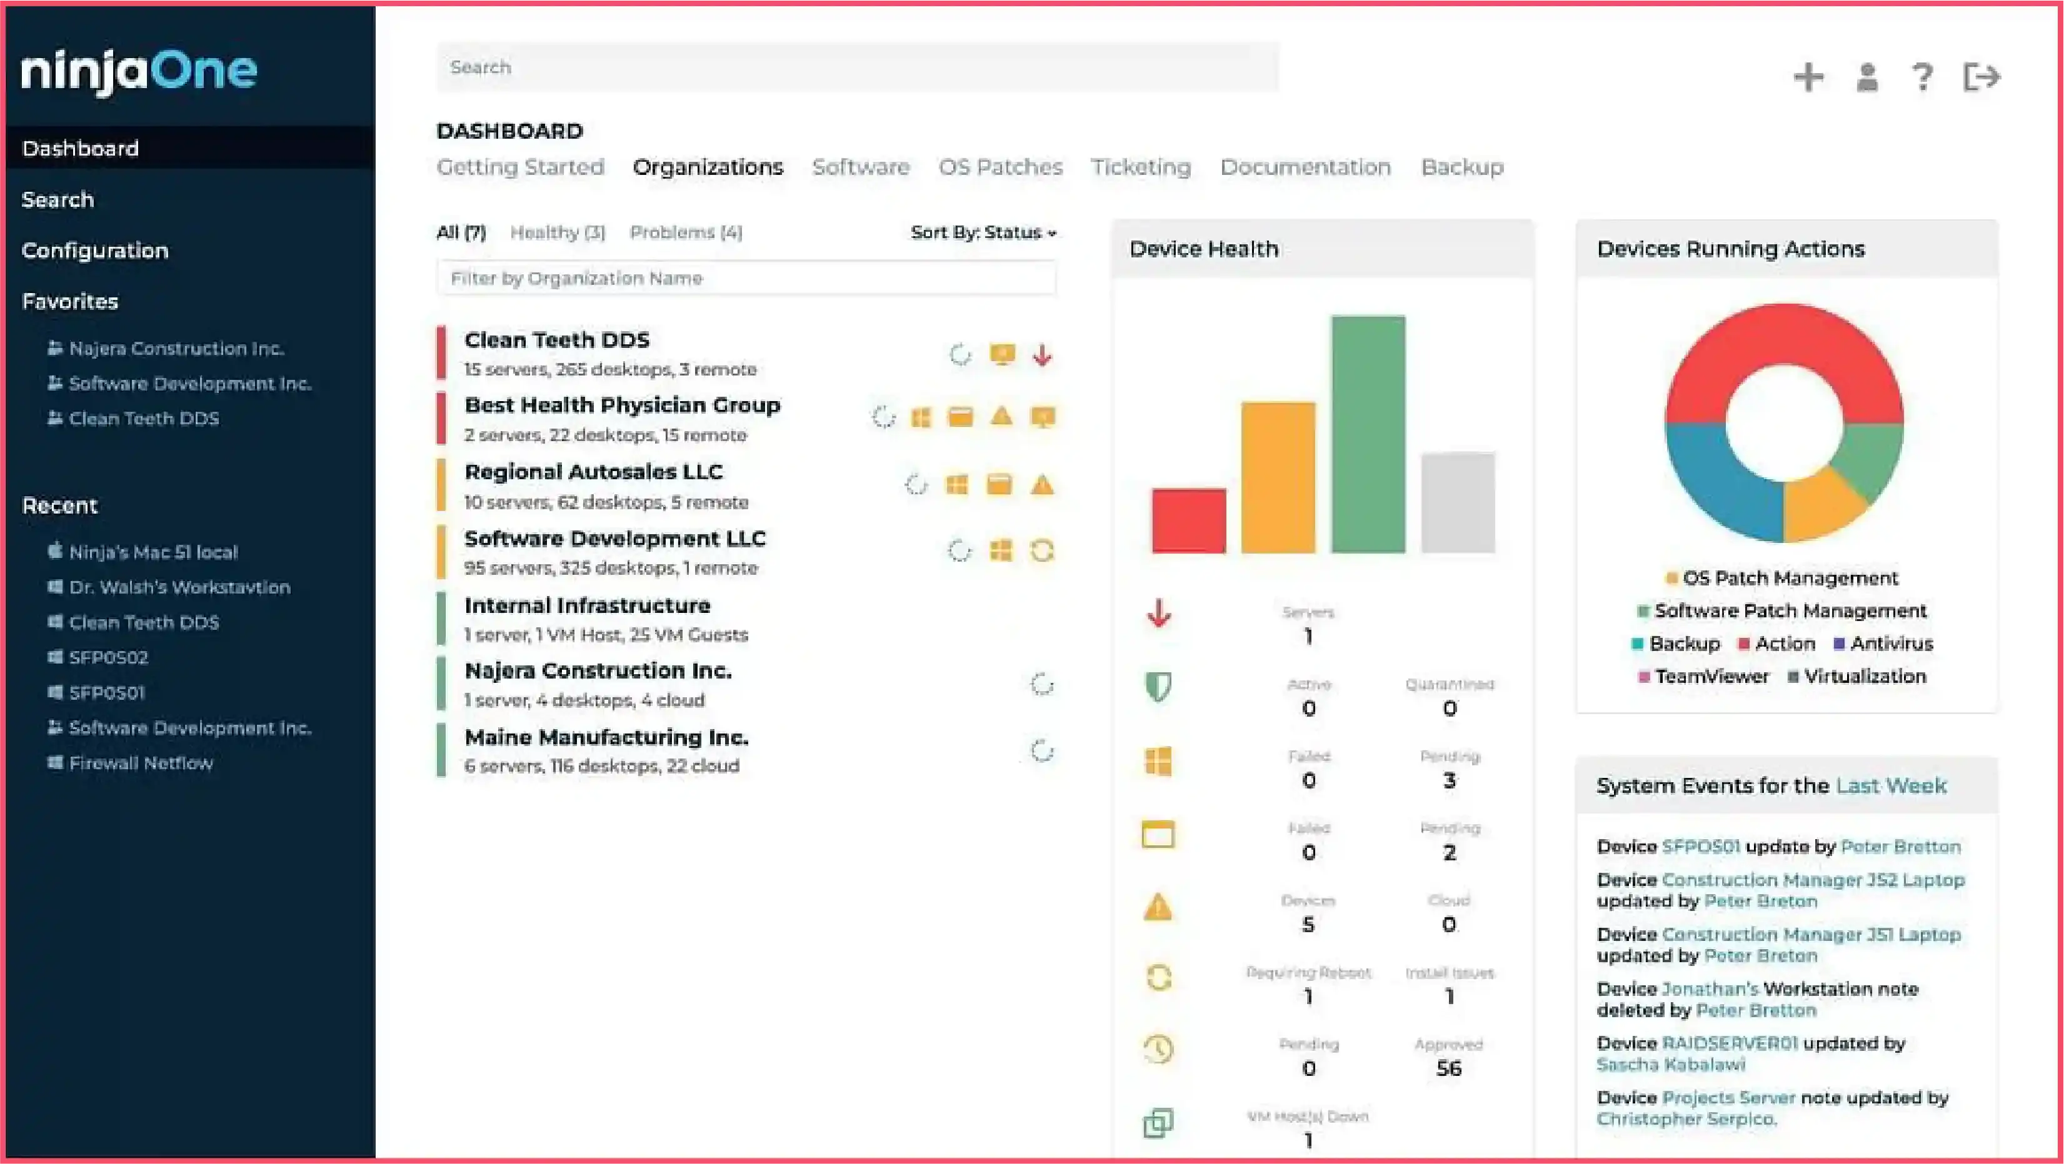2064x1164 pixels.
Task: Click the spinner icon on Maine Manufacturing Inc. row
Action: point(1041,750)
